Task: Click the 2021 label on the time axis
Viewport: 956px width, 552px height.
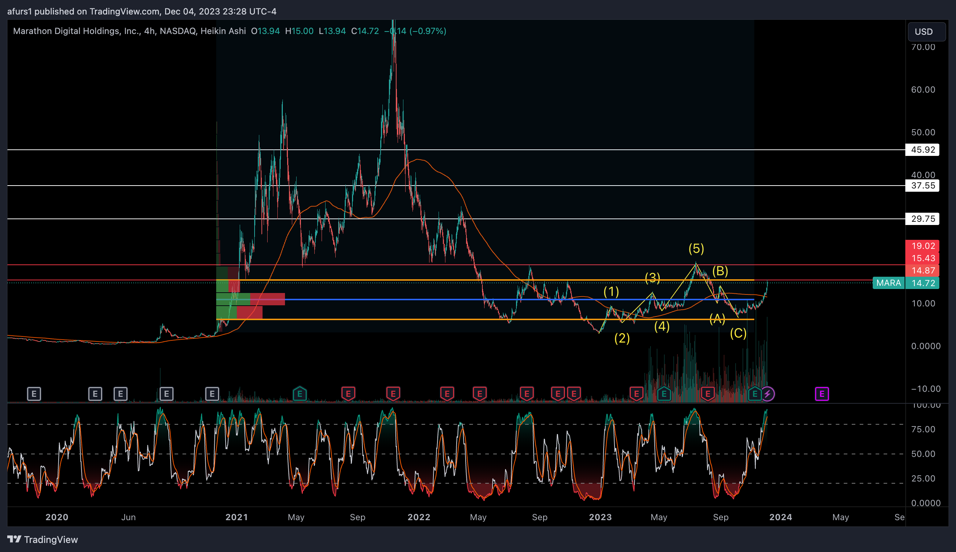Action: [x=237, y=517]
